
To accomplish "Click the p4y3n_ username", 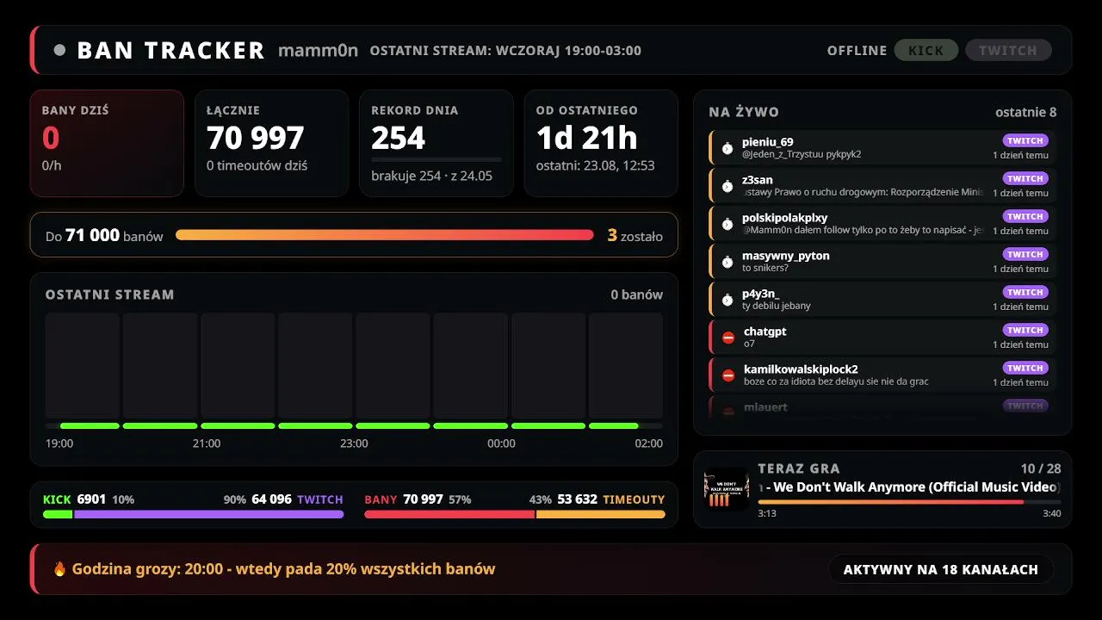I will pyautogui.click(x=761, y=294).
